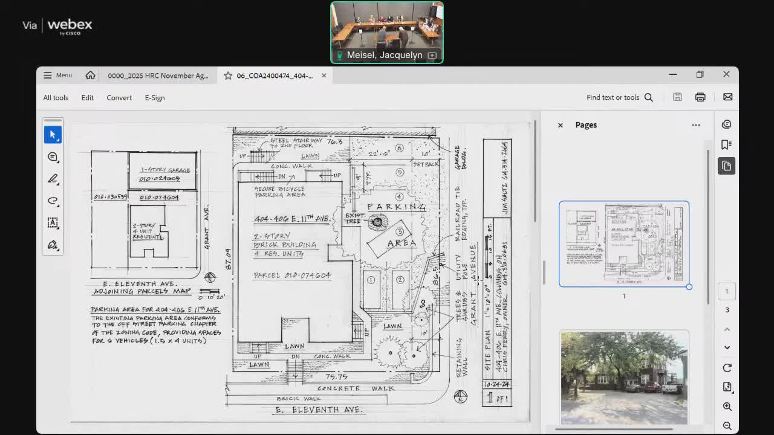The height and width of the screenshot is (435, 774).
Task: Click the E-Sign button
Action: click(x=155, y=98)
